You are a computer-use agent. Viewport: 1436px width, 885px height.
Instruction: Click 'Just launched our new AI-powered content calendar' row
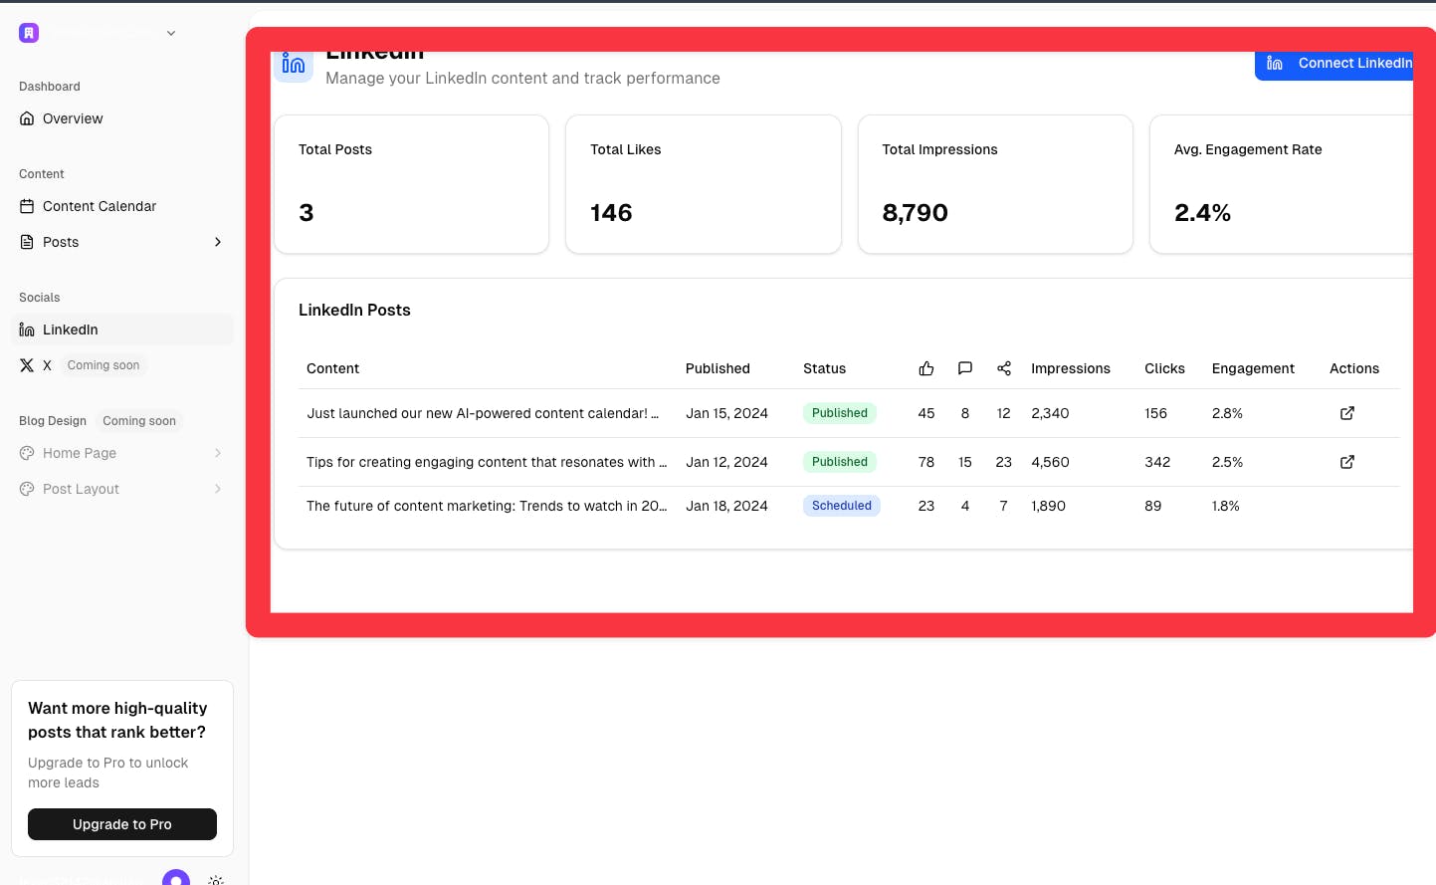click(x=849, y=413)
